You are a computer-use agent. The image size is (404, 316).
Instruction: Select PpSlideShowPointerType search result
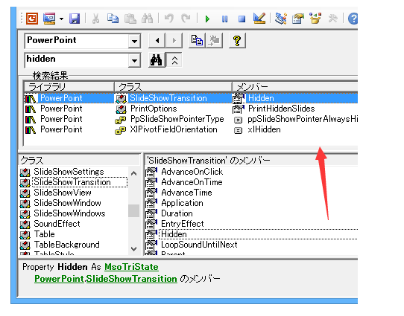177,119
